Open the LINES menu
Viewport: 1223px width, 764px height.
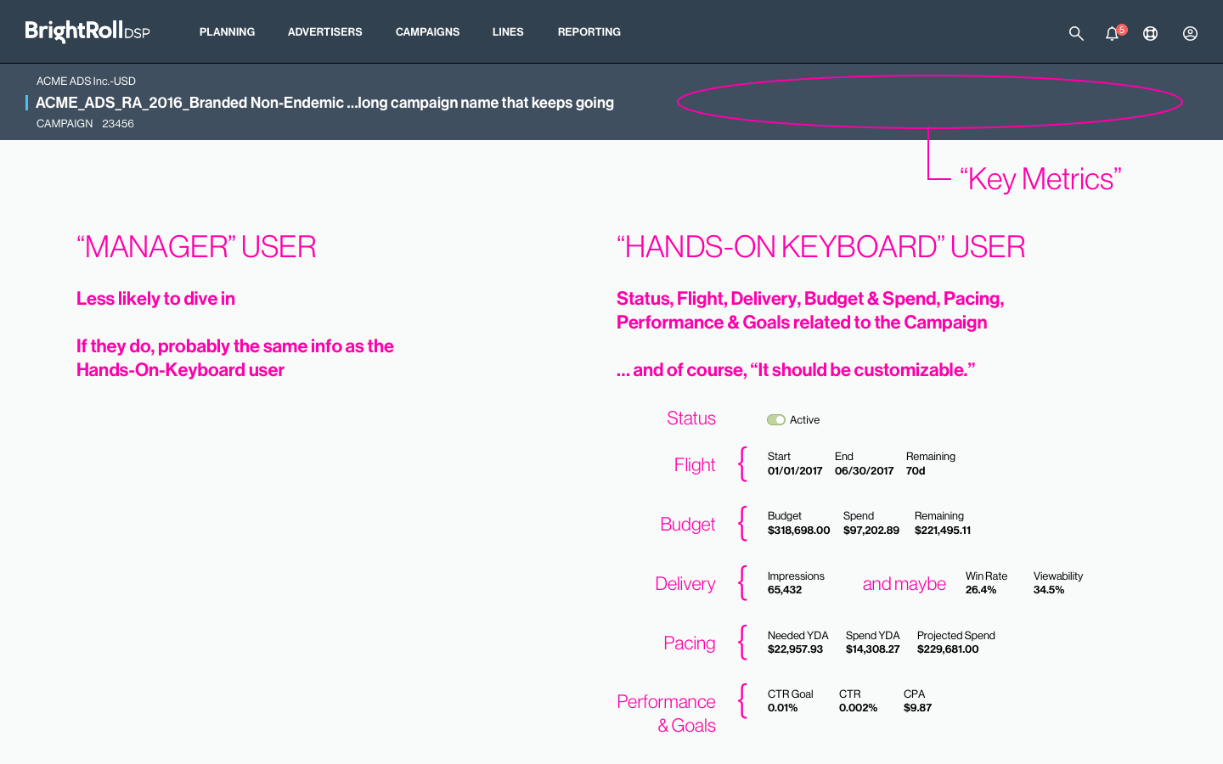[x=507, y=32]
